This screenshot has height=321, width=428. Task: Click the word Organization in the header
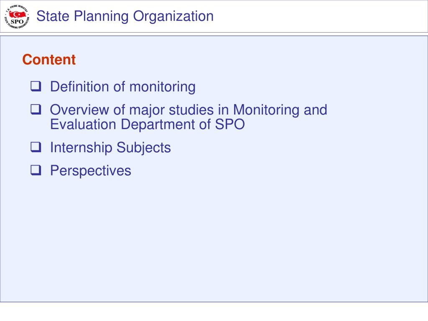(x=173, y=16)
